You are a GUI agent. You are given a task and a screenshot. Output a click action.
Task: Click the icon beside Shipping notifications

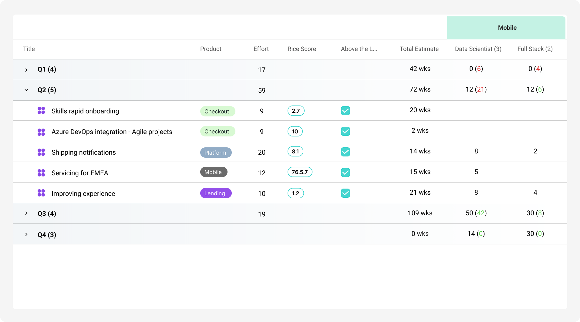[x=41, y=152]
